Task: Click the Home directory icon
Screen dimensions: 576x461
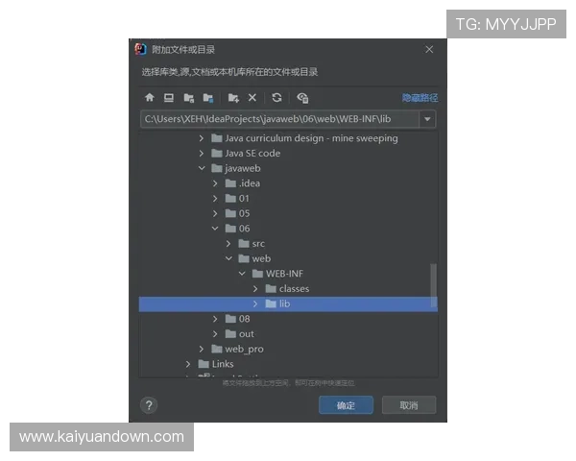Action: [149, 98]
